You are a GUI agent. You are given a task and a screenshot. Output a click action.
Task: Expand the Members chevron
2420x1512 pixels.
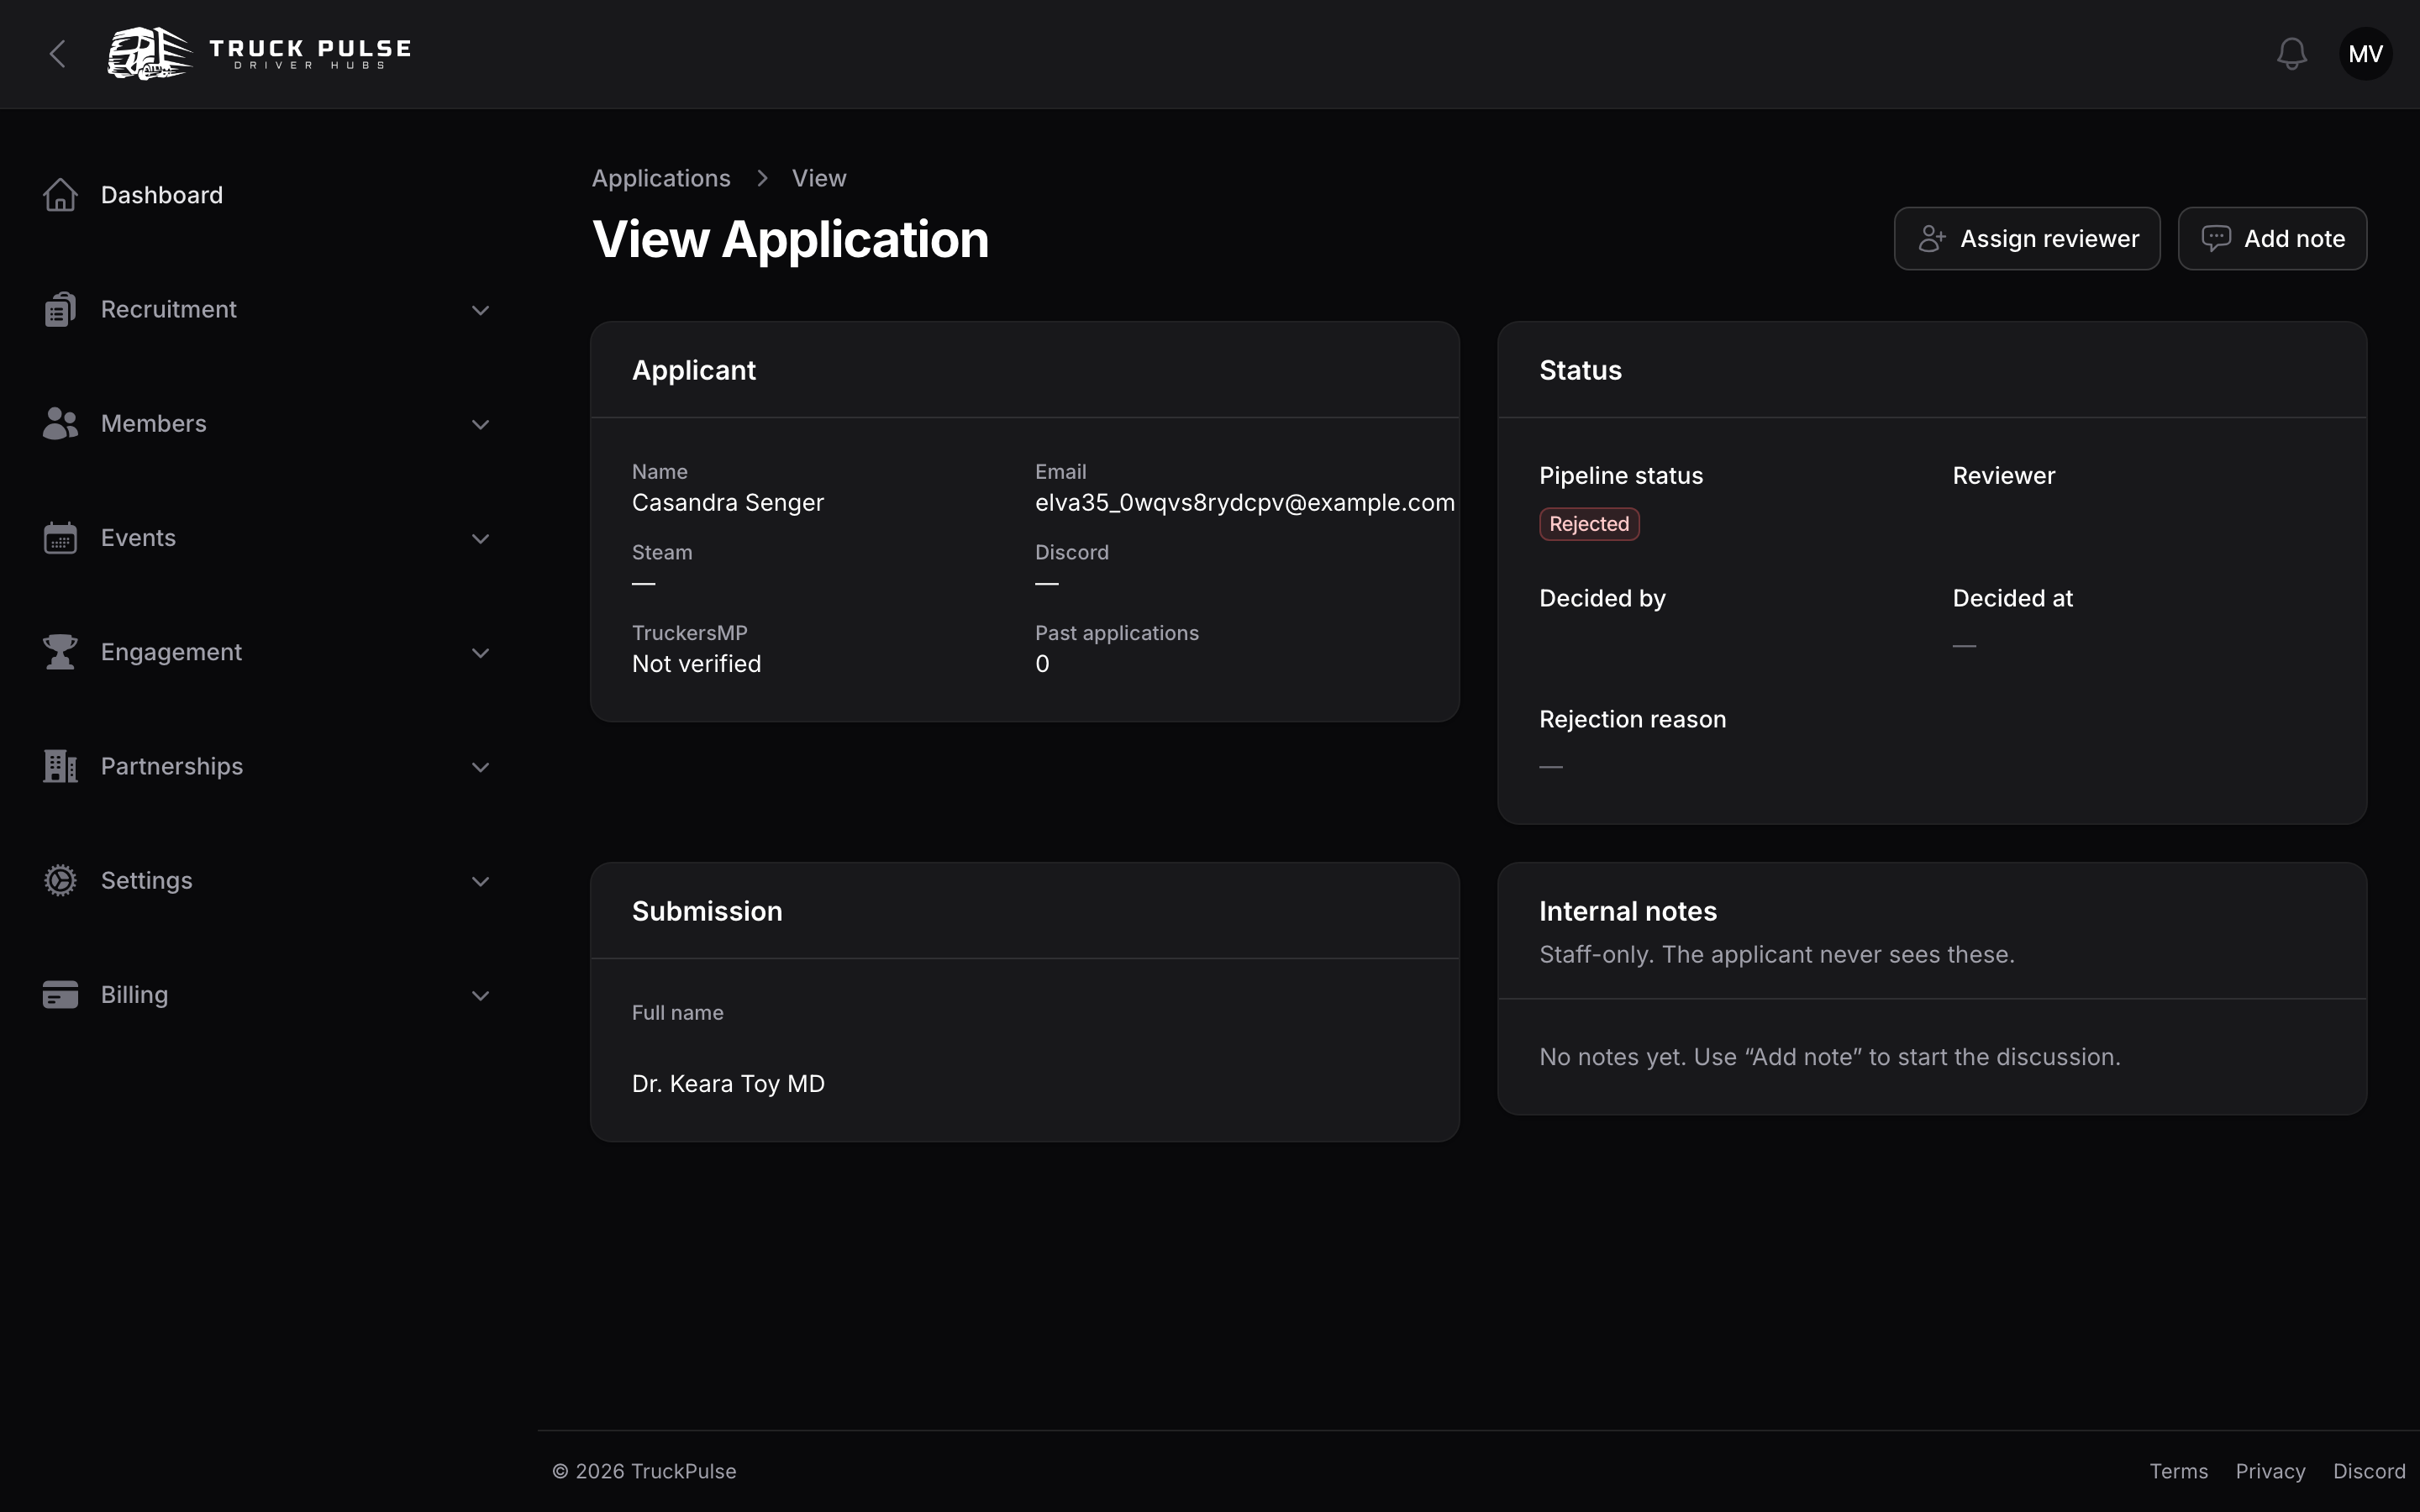[x=480, y=424]
